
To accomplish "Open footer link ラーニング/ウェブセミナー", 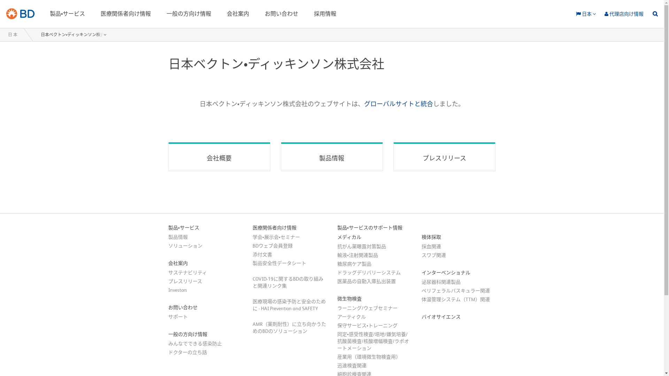I will coord(367,308).
